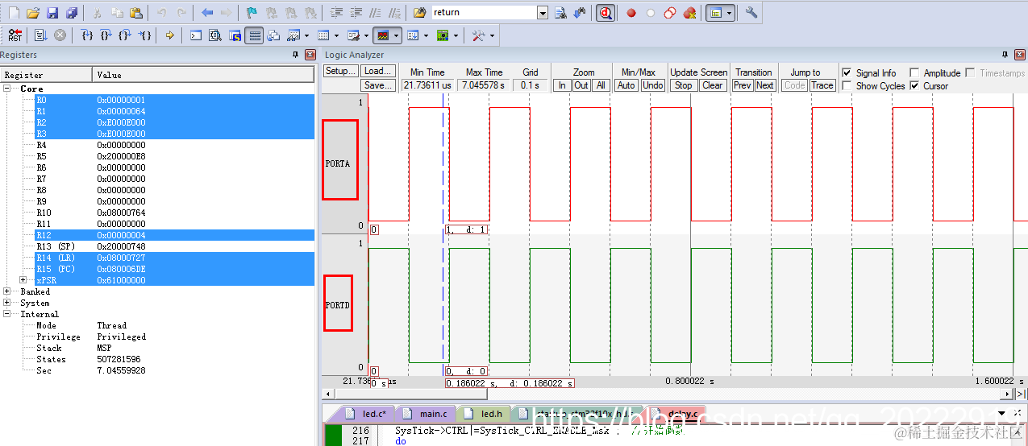Click Show Next Statement yellow arrow

pyautogui.click(x=169, y=35)
